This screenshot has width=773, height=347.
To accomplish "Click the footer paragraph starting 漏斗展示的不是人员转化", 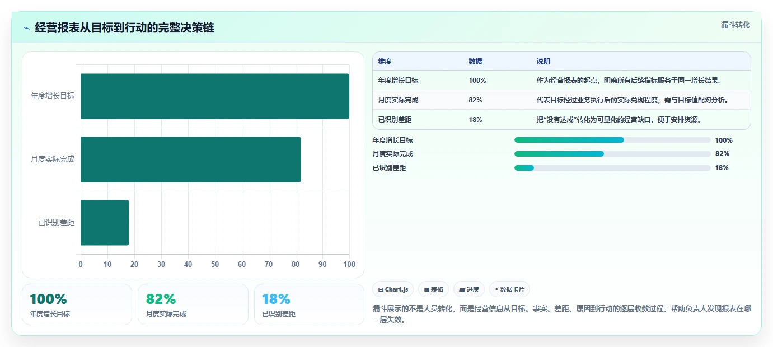I will point(561,314).
